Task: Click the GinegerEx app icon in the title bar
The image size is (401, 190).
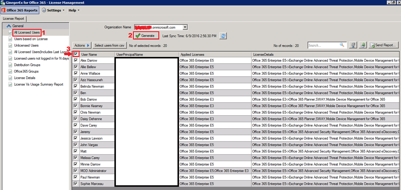Action: point(2,2)
